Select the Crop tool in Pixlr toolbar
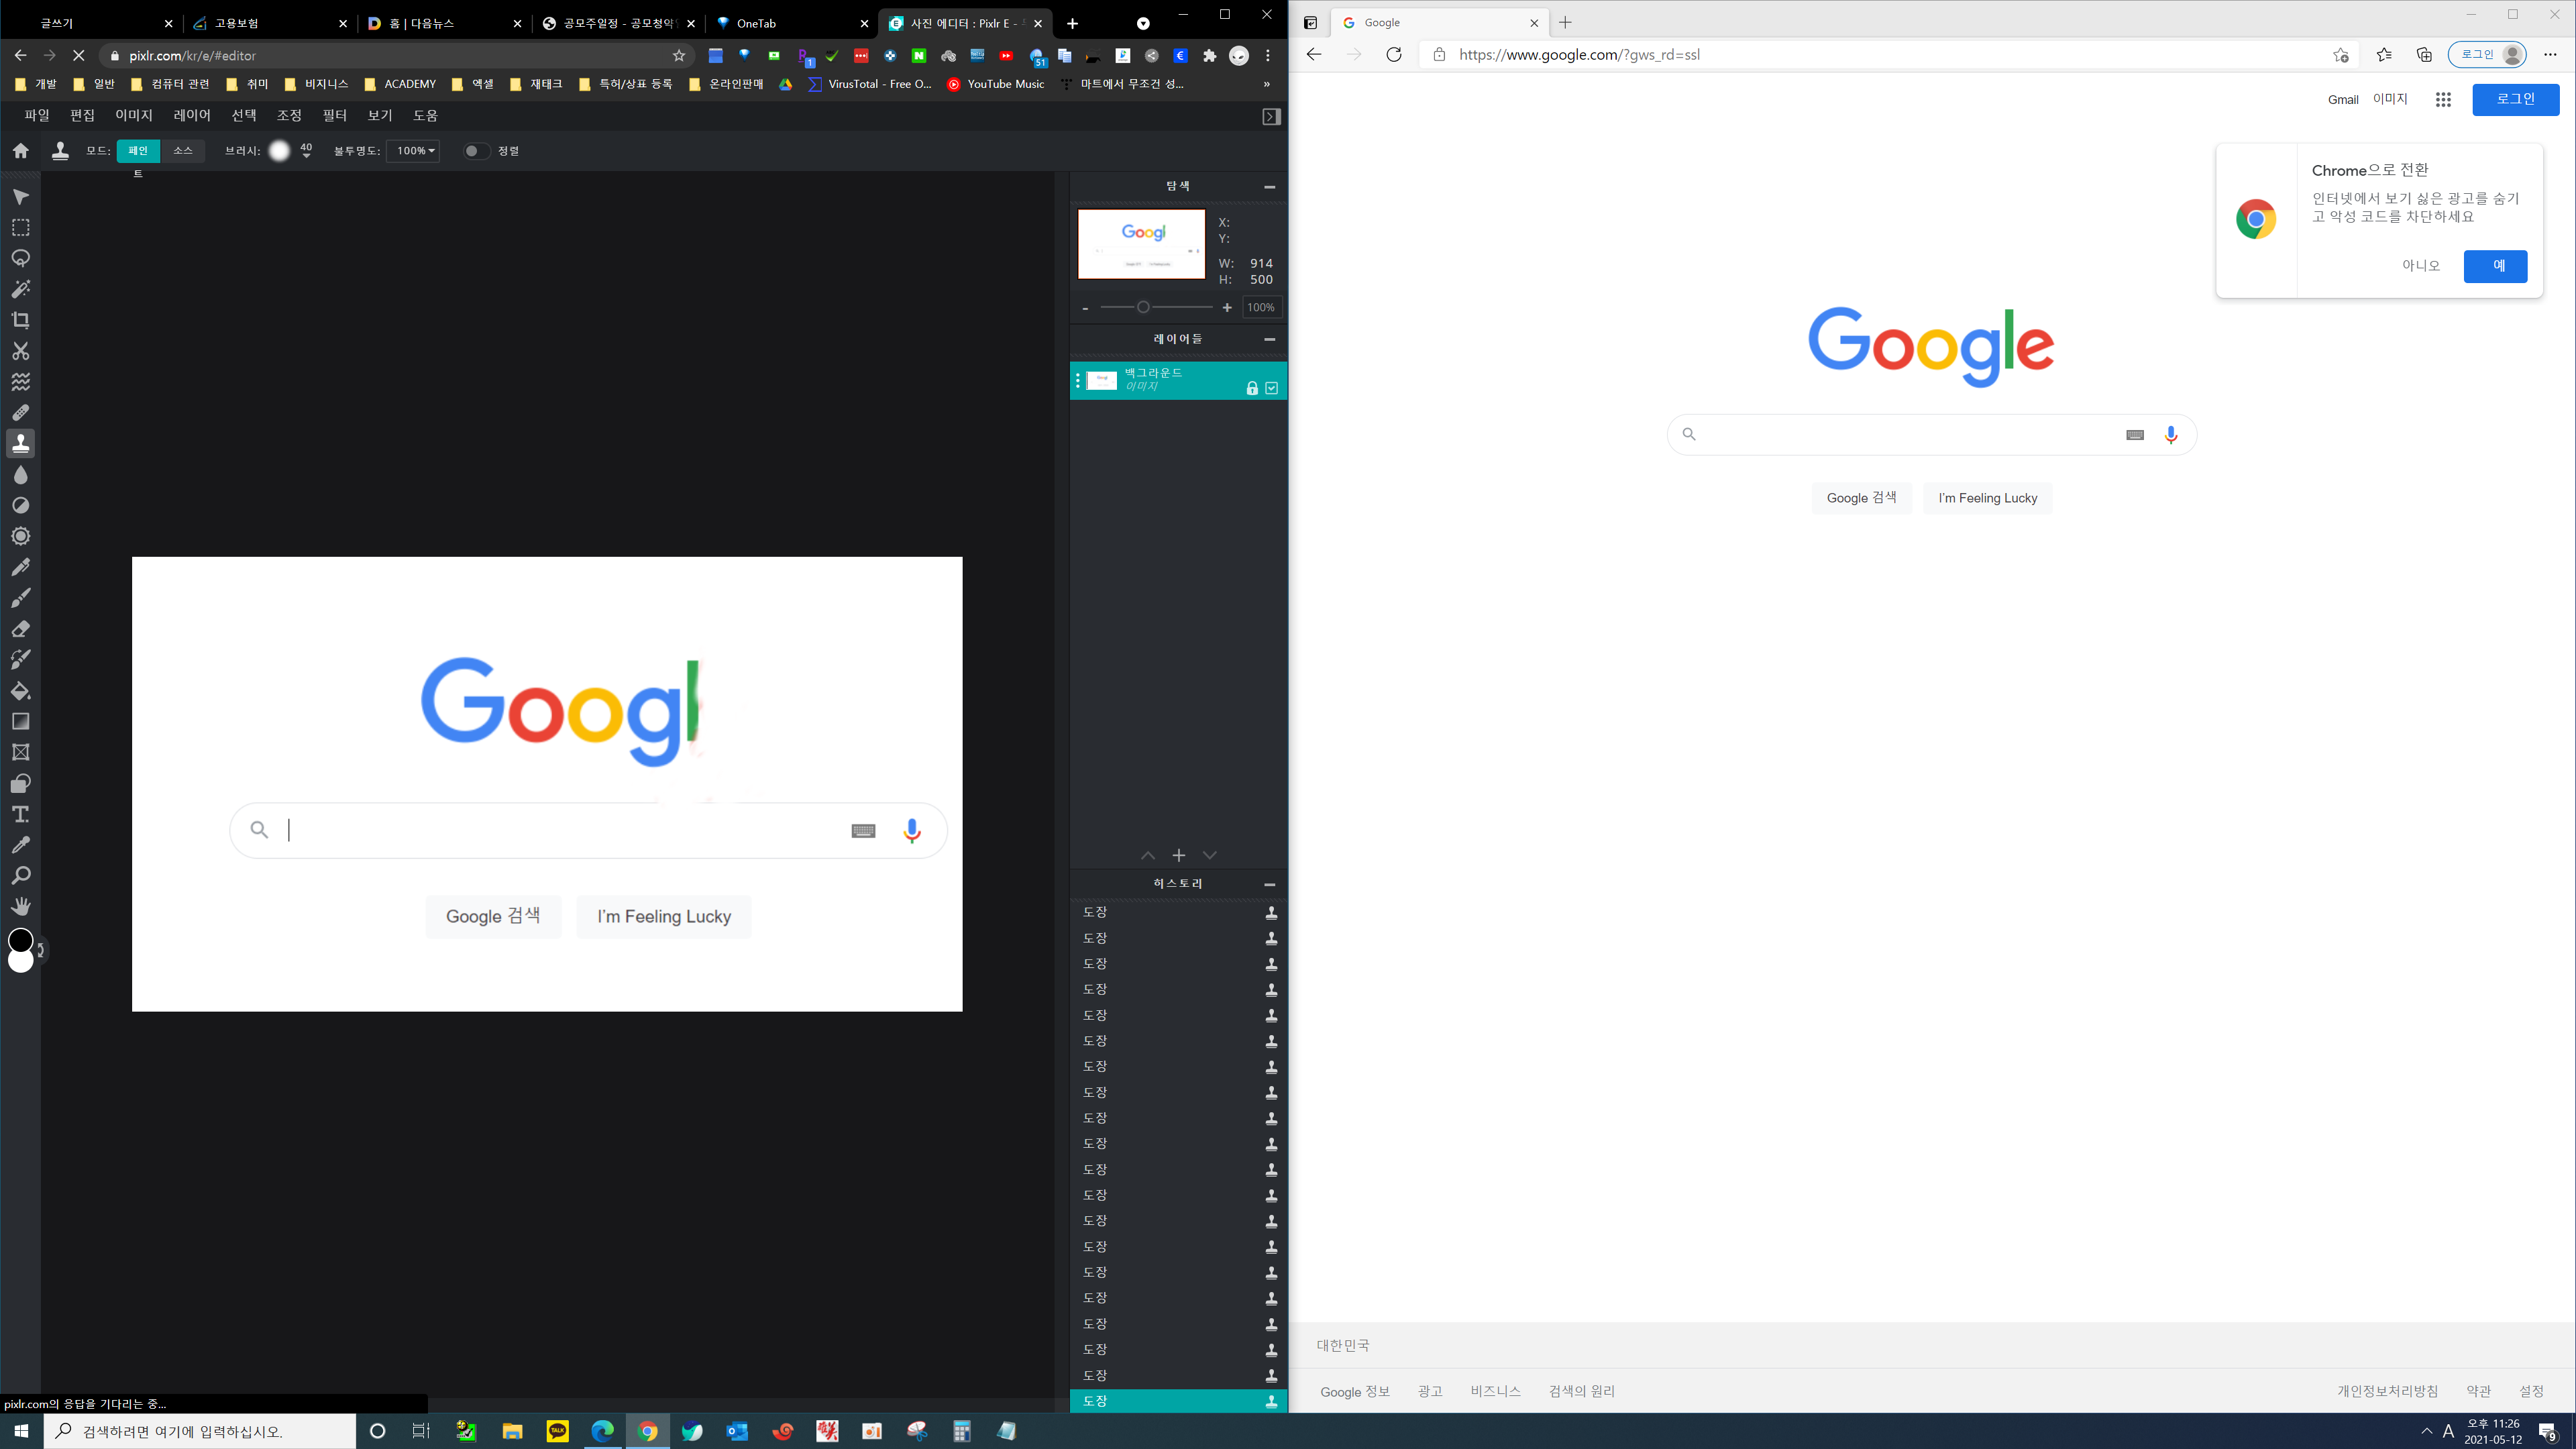The width and height of the screenshot is (2576, 1449). pyautogui.click(x=20, y=320)
